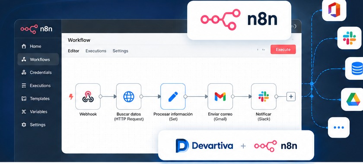Screen dimensions: 363x164
Task: Click the Executions list icon
Action: coord(24,85)
